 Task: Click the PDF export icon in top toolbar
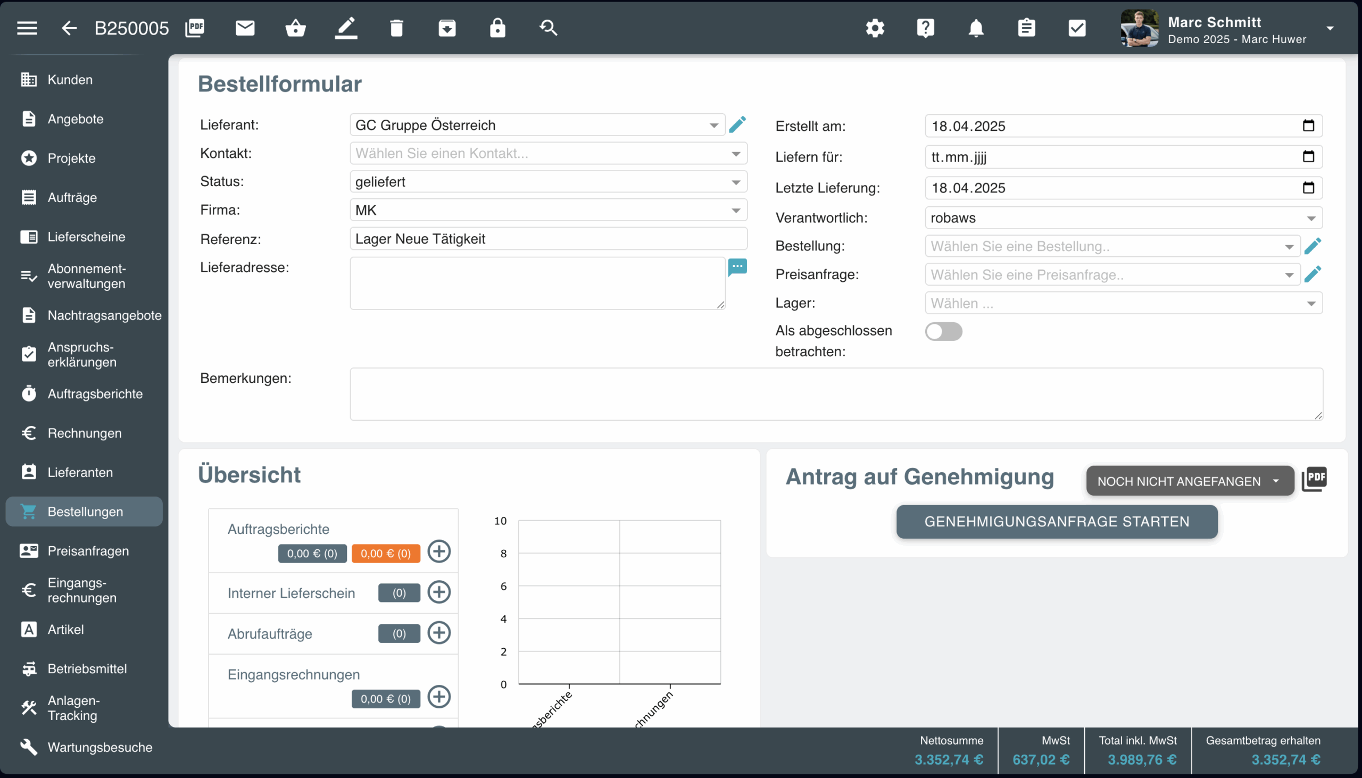coord(195,27)
